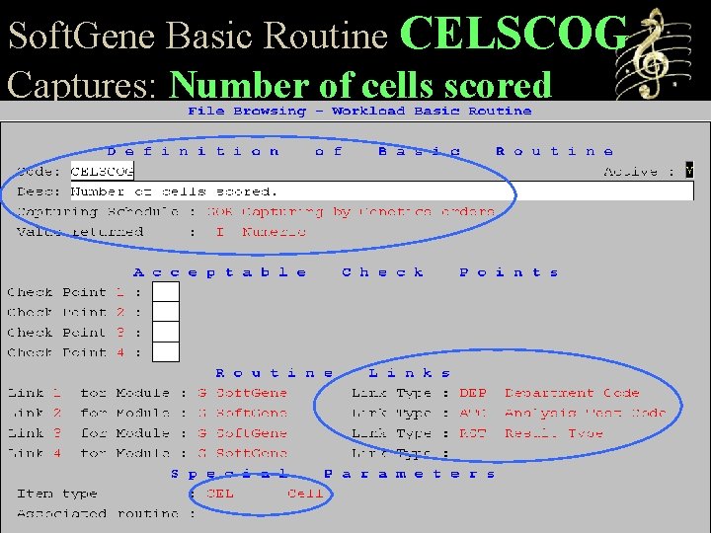
Task: Click the 'Acceptable Check Points' heading
Action: (x=346, y=272)
